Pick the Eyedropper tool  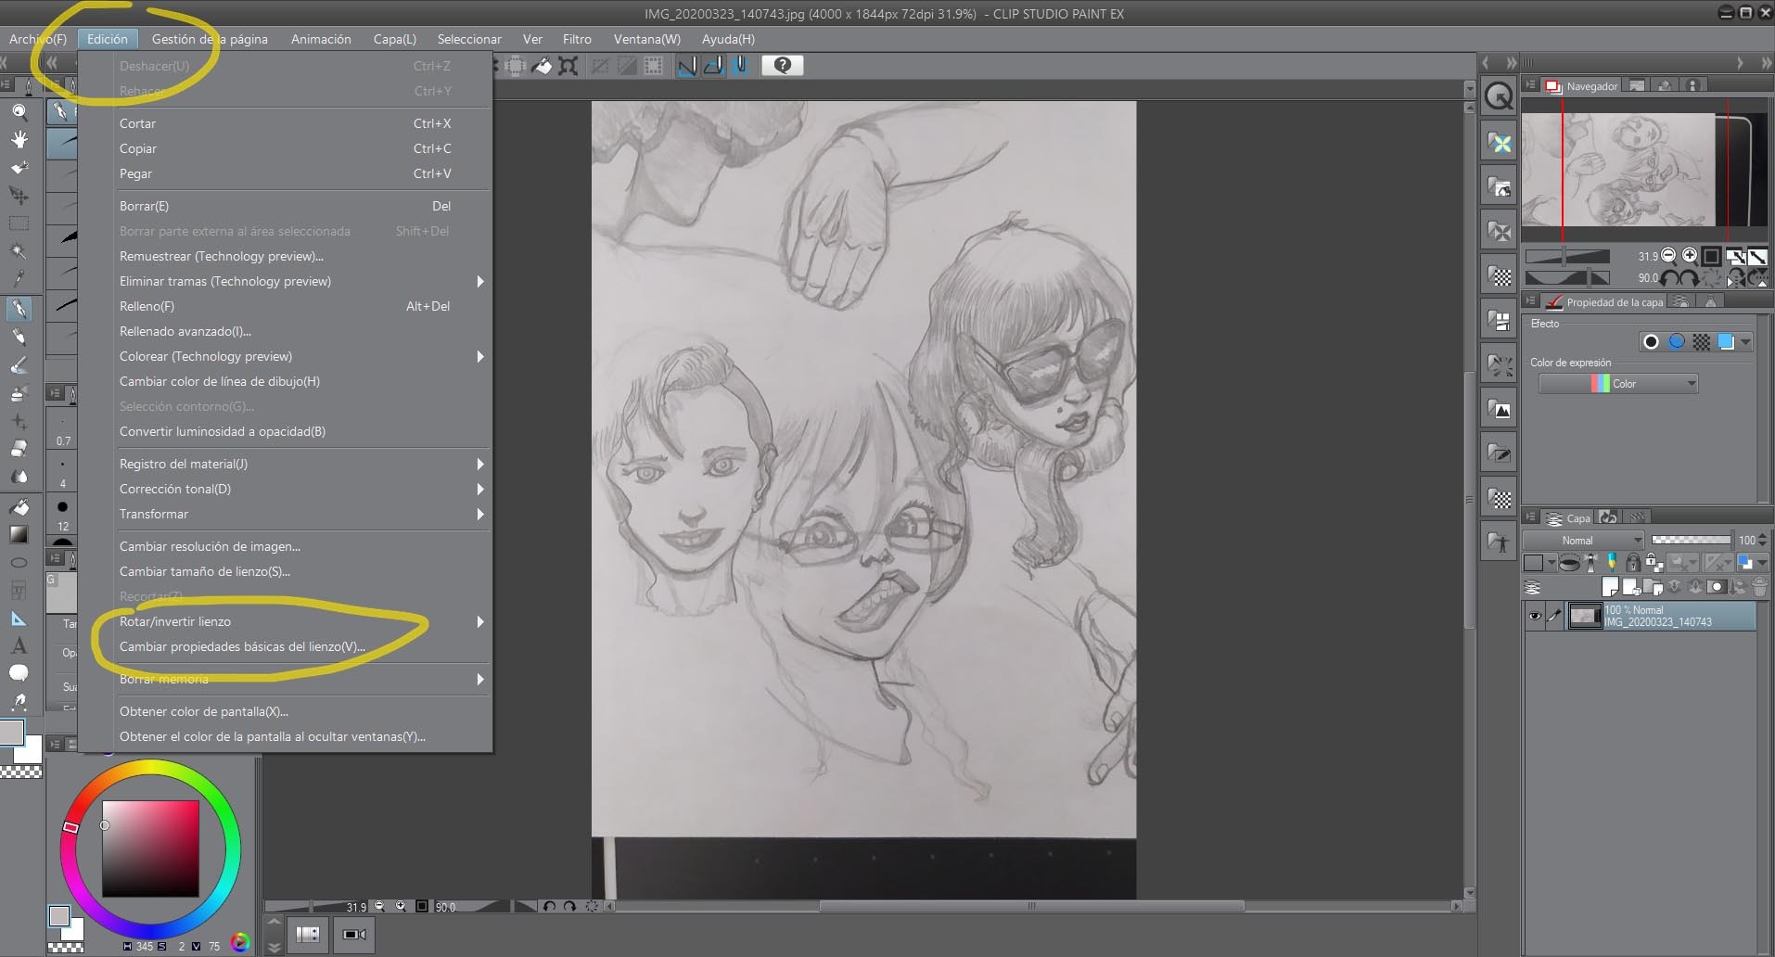point(19,279)
